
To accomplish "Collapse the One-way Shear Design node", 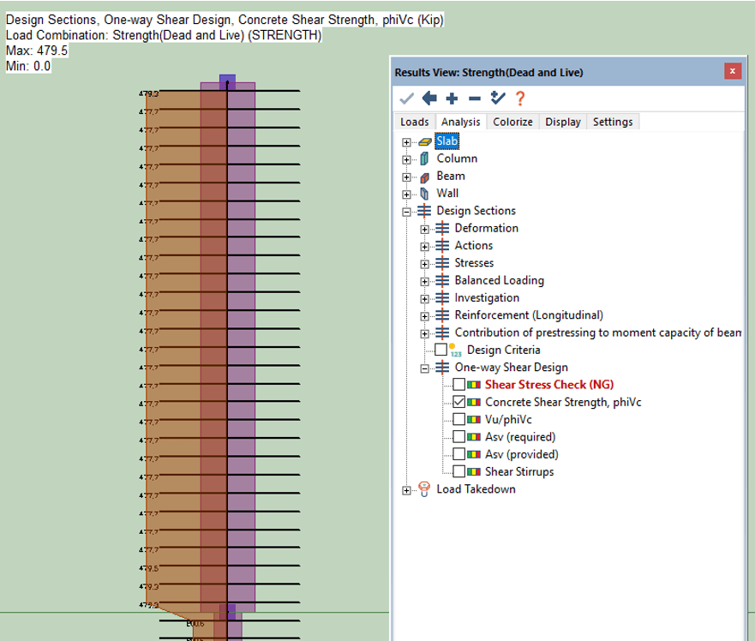I will tap(425, 368).
